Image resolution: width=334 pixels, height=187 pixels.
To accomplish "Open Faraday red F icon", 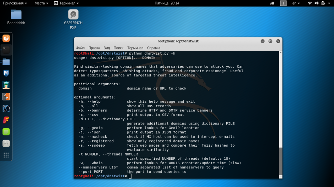I will [6, 120].
